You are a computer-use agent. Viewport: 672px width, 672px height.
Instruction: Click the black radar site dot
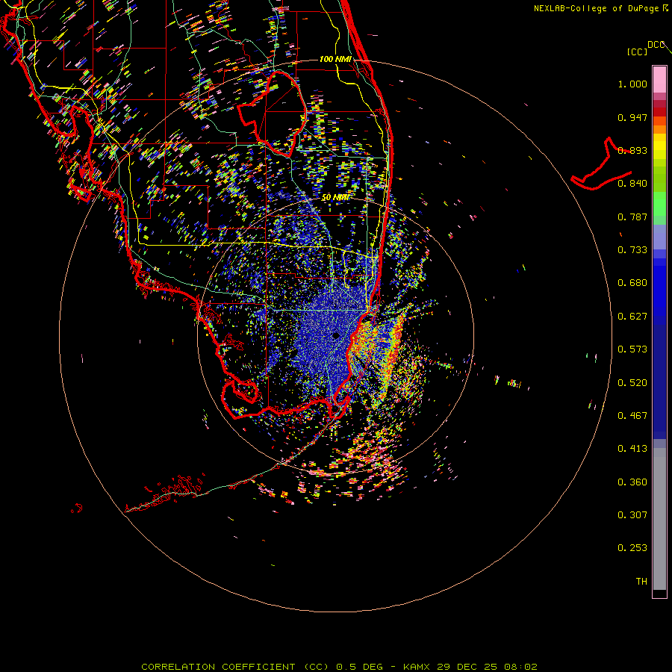[x=335, y=335]
